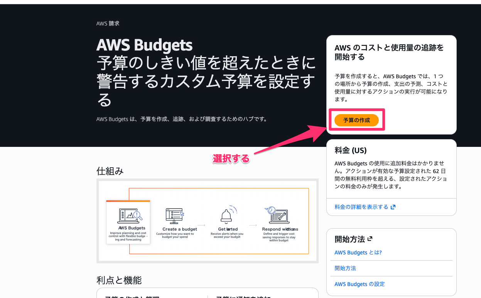Click the Create a budget label text
Viewport: 481px width, 298px height.
click(x=180, y=229)
